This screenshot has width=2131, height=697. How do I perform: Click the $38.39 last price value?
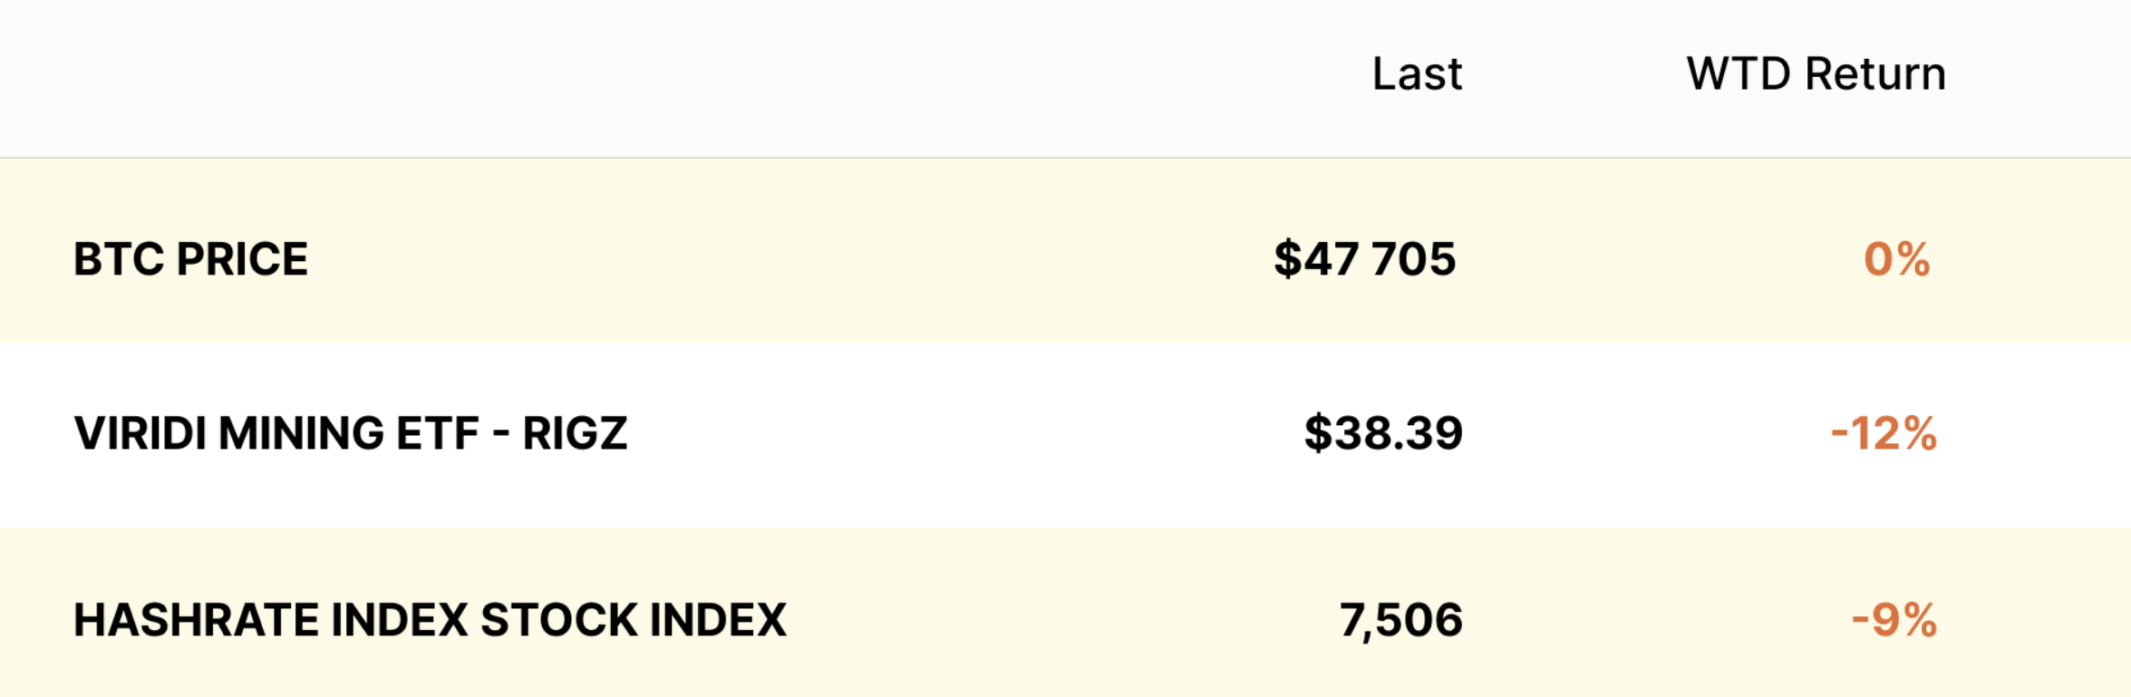(1383, 433)
